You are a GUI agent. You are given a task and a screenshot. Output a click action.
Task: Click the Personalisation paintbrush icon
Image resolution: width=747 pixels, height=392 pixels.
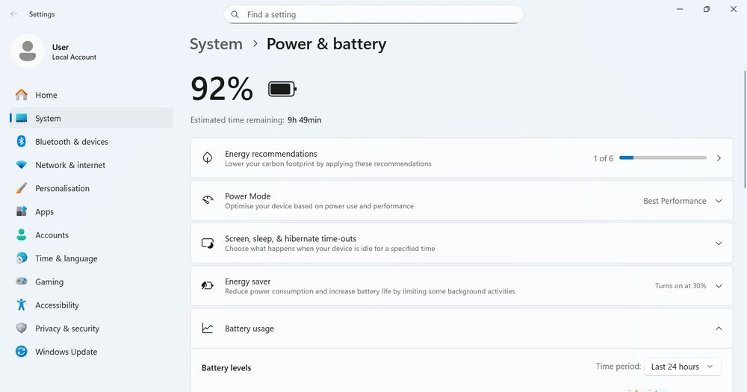pyautogui.click(x=22, y=188)
